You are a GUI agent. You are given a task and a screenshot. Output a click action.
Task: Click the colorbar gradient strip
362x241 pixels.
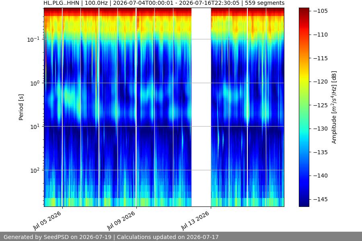coord(304,107)
